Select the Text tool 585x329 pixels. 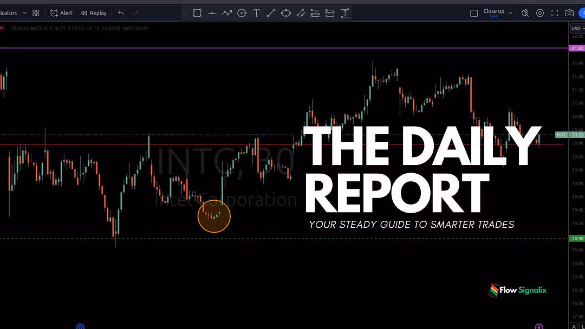coord(256,13)
